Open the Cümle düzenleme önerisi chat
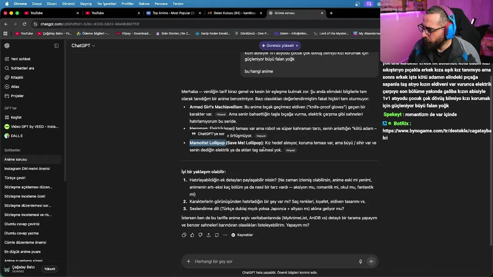Screen dimensions: 493x277 (31, 242)
